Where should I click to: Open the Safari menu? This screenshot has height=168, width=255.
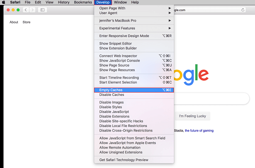pos(15,2)
